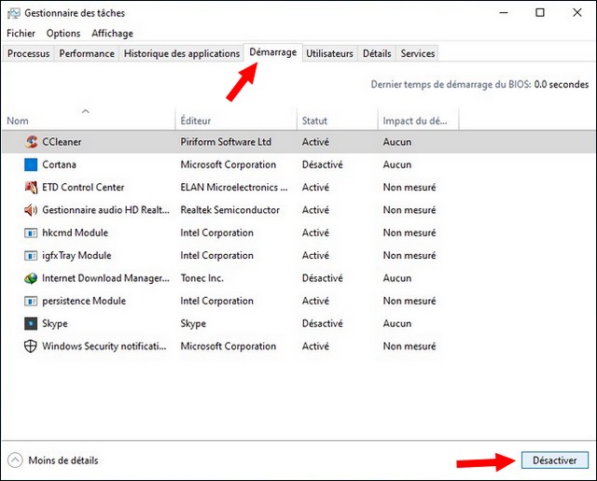Click the igfxTray Module icon
Image resolution: width=597 pixels, height=481 pixels.
pyautogui.click(x=31, y=255)
